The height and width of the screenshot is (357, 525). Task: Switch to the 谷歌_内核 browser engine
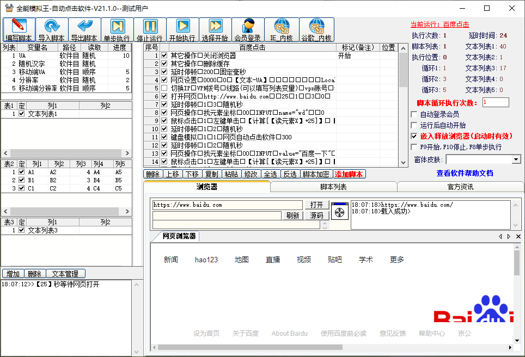316,30
